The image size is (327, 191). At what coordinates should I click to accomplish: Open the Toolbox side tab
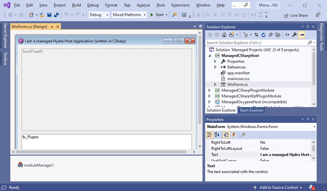tap(5, 59)
